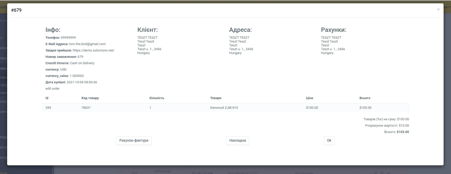Click the edit order link
This screenshot has width=451, height=174.
point(53,89)
